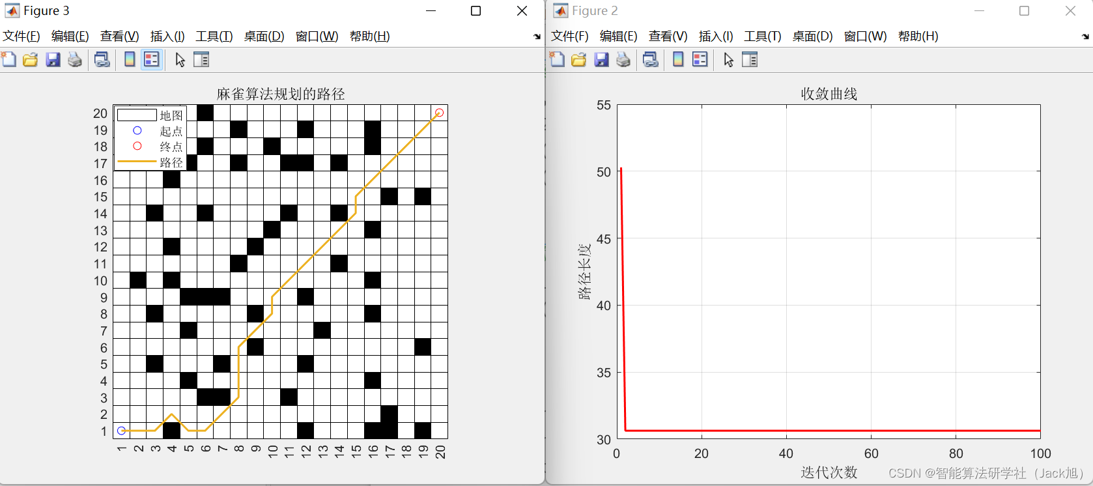Viewport: 1093px width, 486px height.
Task: Minimize the Figure 2 window
Action: tap(979, 11)
